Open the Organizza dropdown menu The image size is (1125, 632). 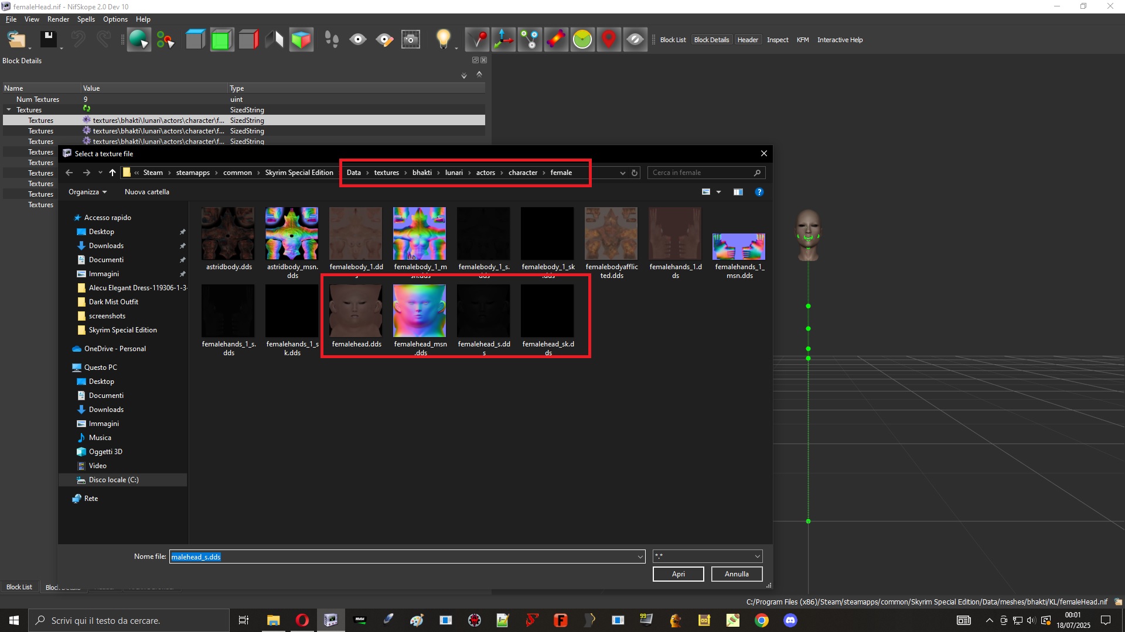click(88, 192)
